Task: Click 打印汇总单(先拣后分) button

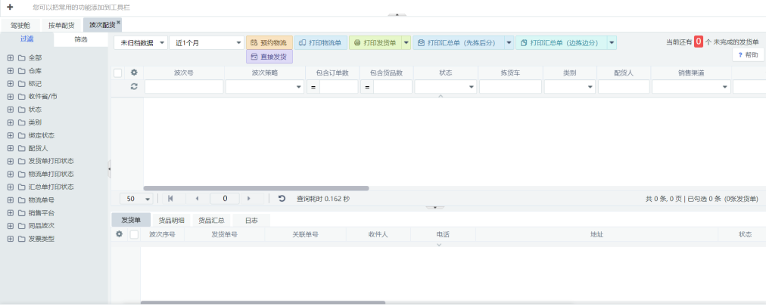Action: tap(458, 43)
